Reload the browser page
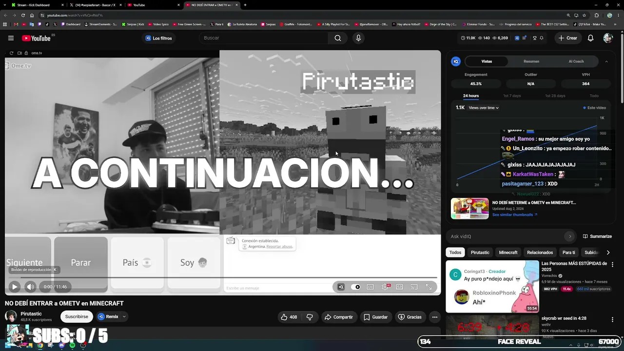Viewport: 624px width, 351px height. (x=23, y=15)
